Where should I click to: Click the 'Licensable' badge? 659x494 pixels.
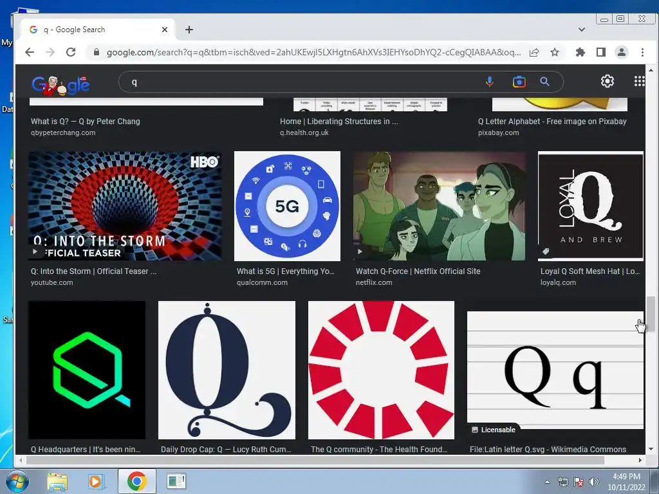pyautogui.click(x=494, y=430)
